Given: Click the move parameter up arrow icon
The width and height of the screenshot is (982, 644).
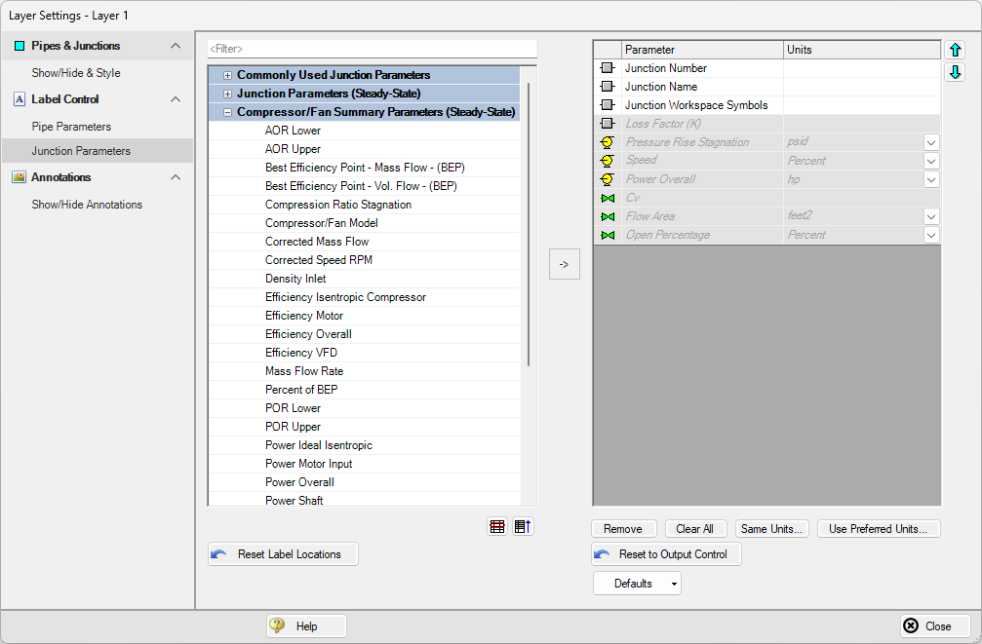Looking at the screenshot, I should coord(955,50).
